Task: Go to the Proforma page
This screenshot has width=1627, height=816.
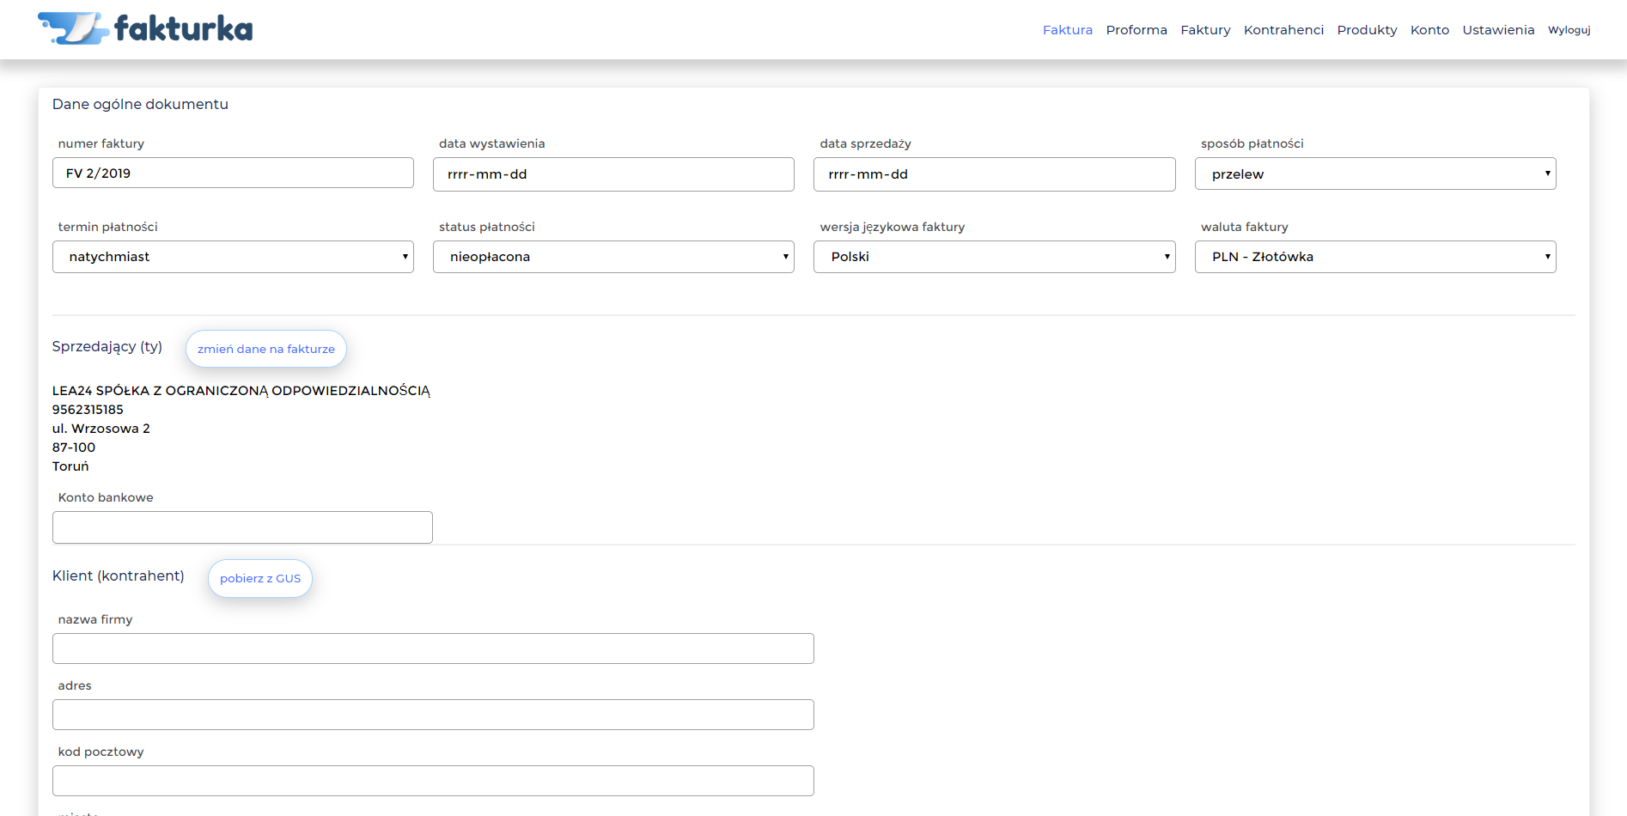Action: 1136,30
